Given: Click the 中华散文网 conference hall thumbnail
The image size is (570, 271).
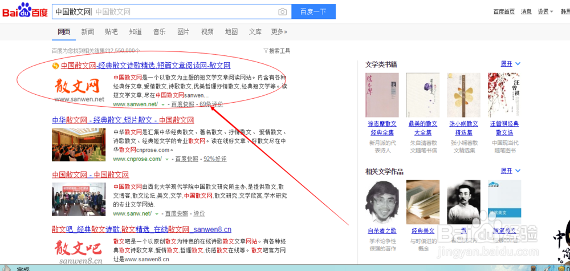Looking at the screenshot, I should point(79,144).
